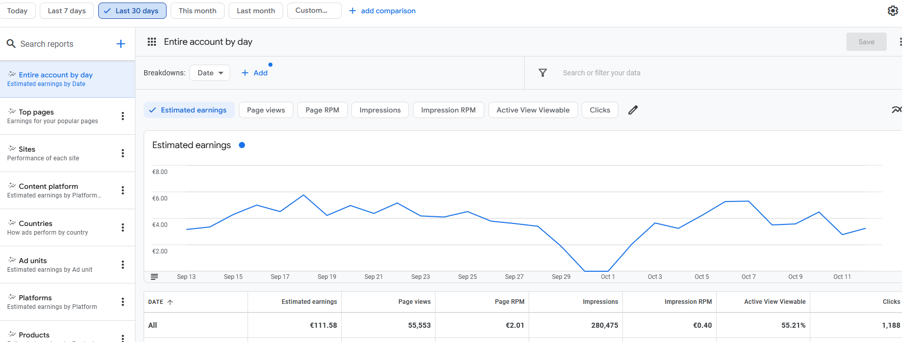This screenshot has width=902, height=342.
Task: Open the settings gear icon
Action: point(892,11)
